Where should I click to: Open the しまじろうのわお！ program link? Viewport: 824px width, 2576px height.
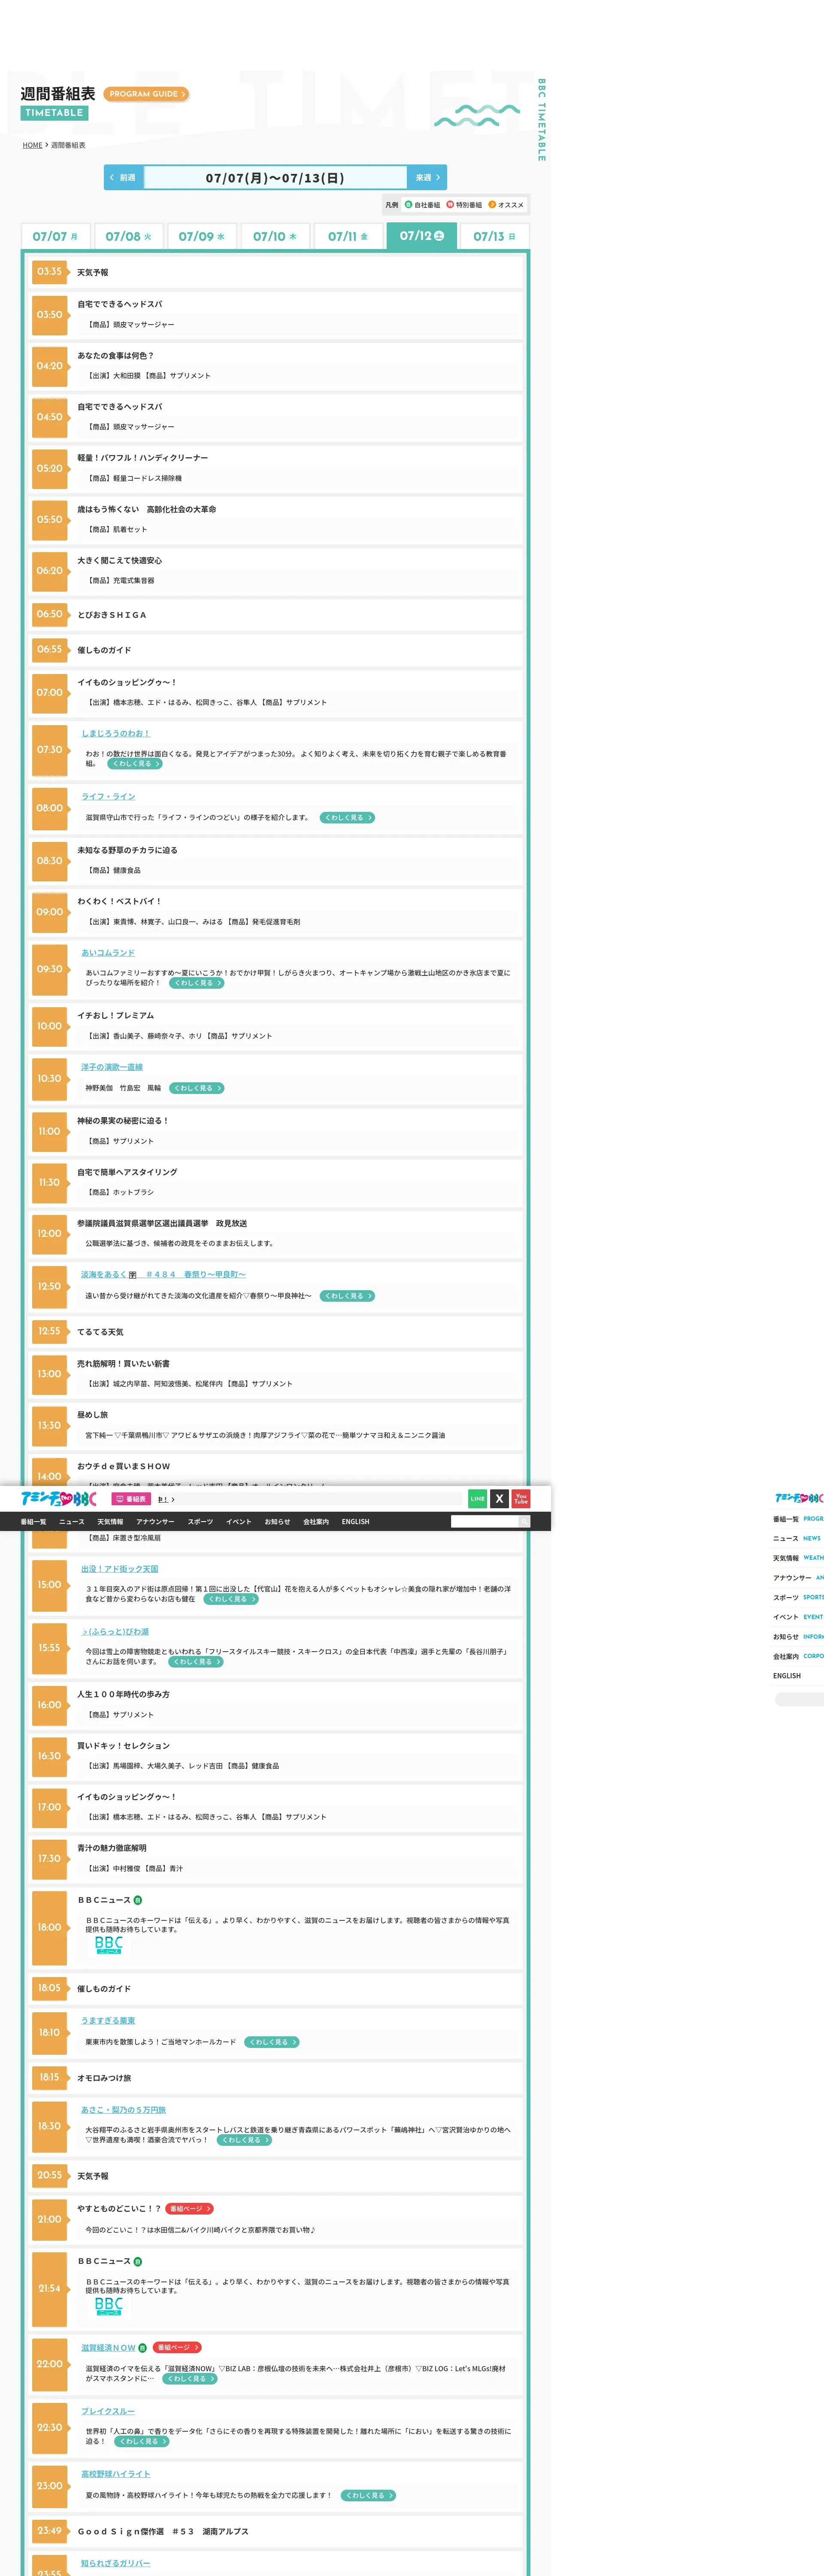point(115,733)
